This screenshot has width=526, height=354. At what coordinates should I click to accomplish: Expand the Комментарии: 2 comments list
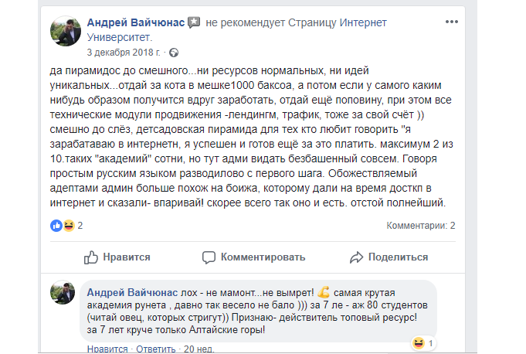tap(419, 226)
